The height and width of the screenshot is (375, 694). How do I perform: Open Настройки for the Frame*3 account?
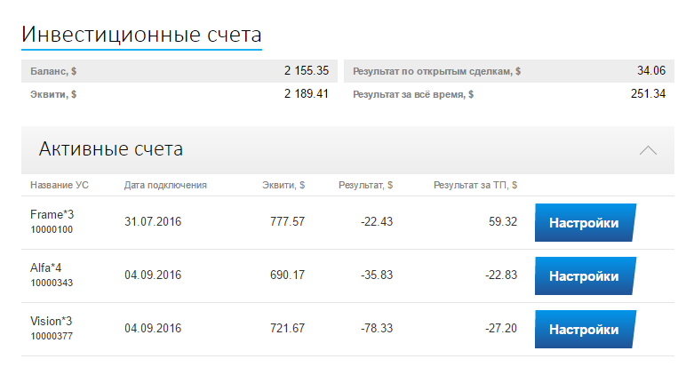tap(584, 223)
